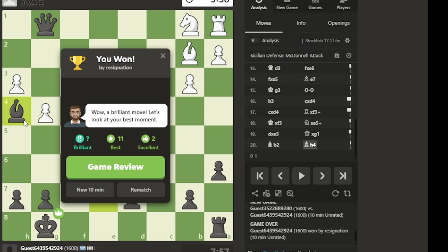Click the add to collection icon
The image size is (448, 252).
click(x=267, y=194)
